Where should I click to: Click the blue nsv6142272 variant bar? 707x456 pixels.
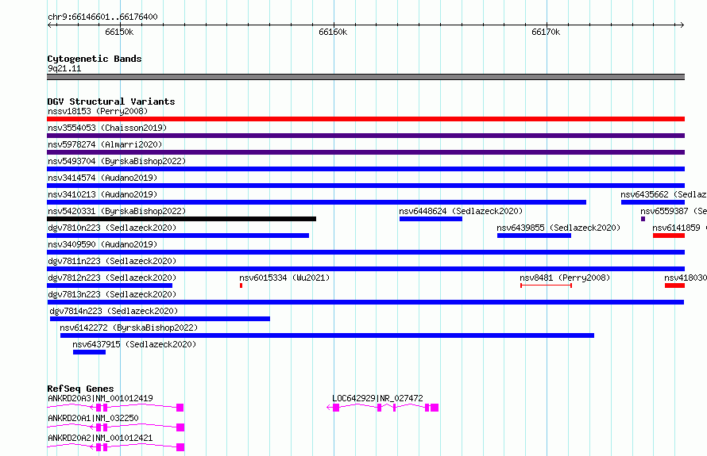(327, 335)
